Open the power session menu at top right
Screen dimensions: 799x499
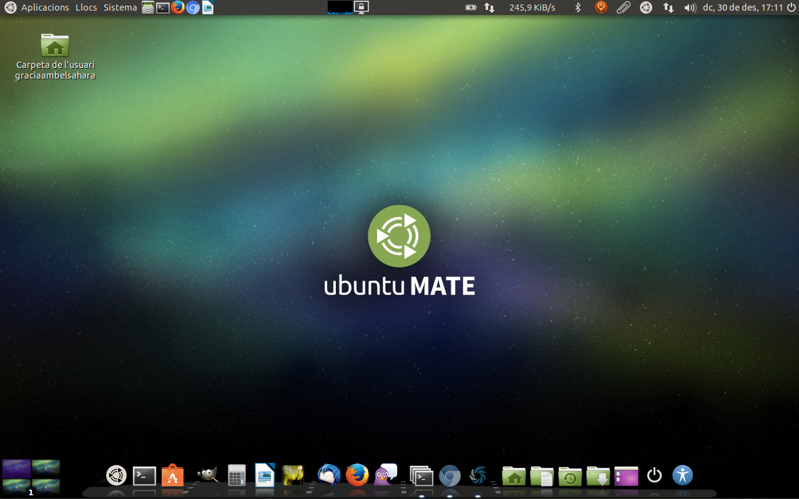(x=792, y=7)
